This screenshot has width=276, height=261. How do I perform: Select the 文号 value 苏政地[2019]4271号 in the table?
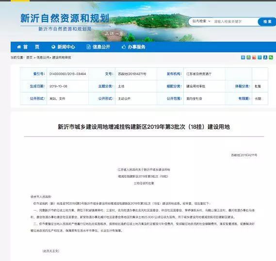132,74
